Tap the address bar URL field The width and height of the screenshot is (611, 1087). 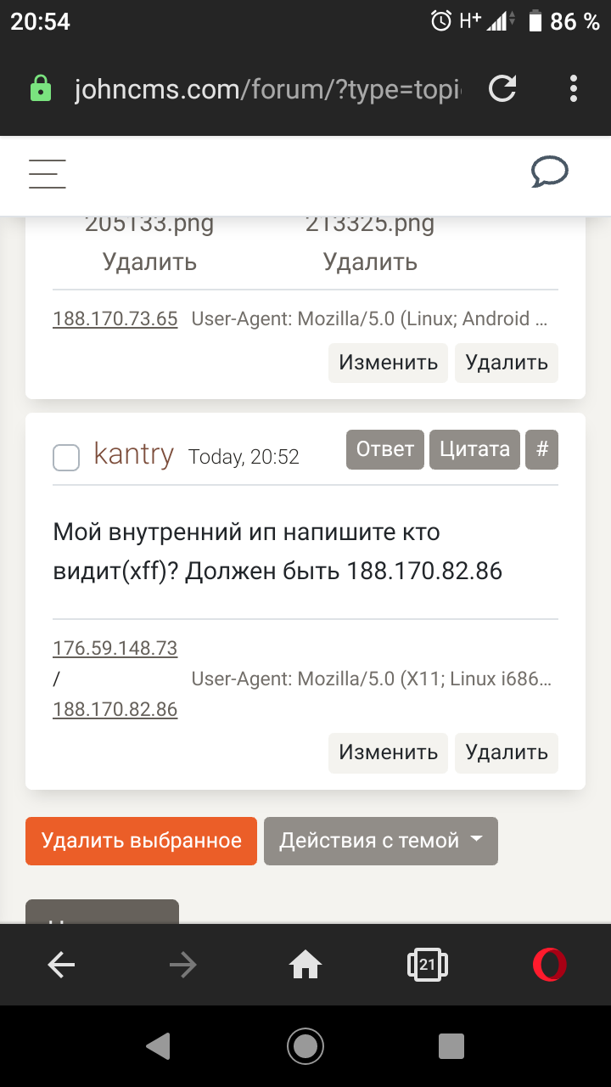267,88
